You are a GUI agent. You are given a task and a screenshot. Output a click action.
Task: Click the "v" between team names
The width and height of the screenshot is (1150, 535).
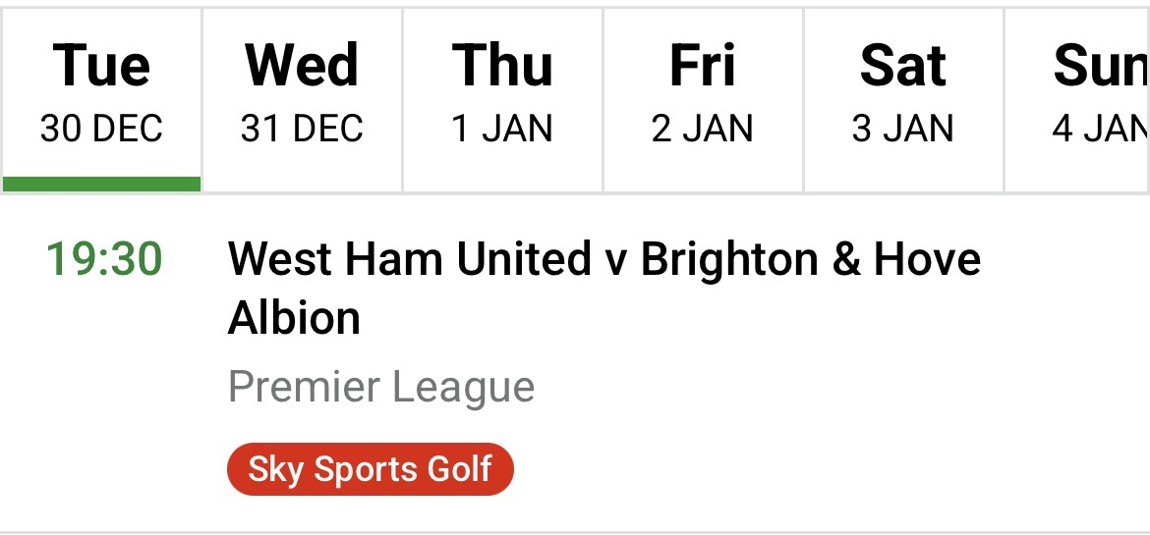[615, 261]
